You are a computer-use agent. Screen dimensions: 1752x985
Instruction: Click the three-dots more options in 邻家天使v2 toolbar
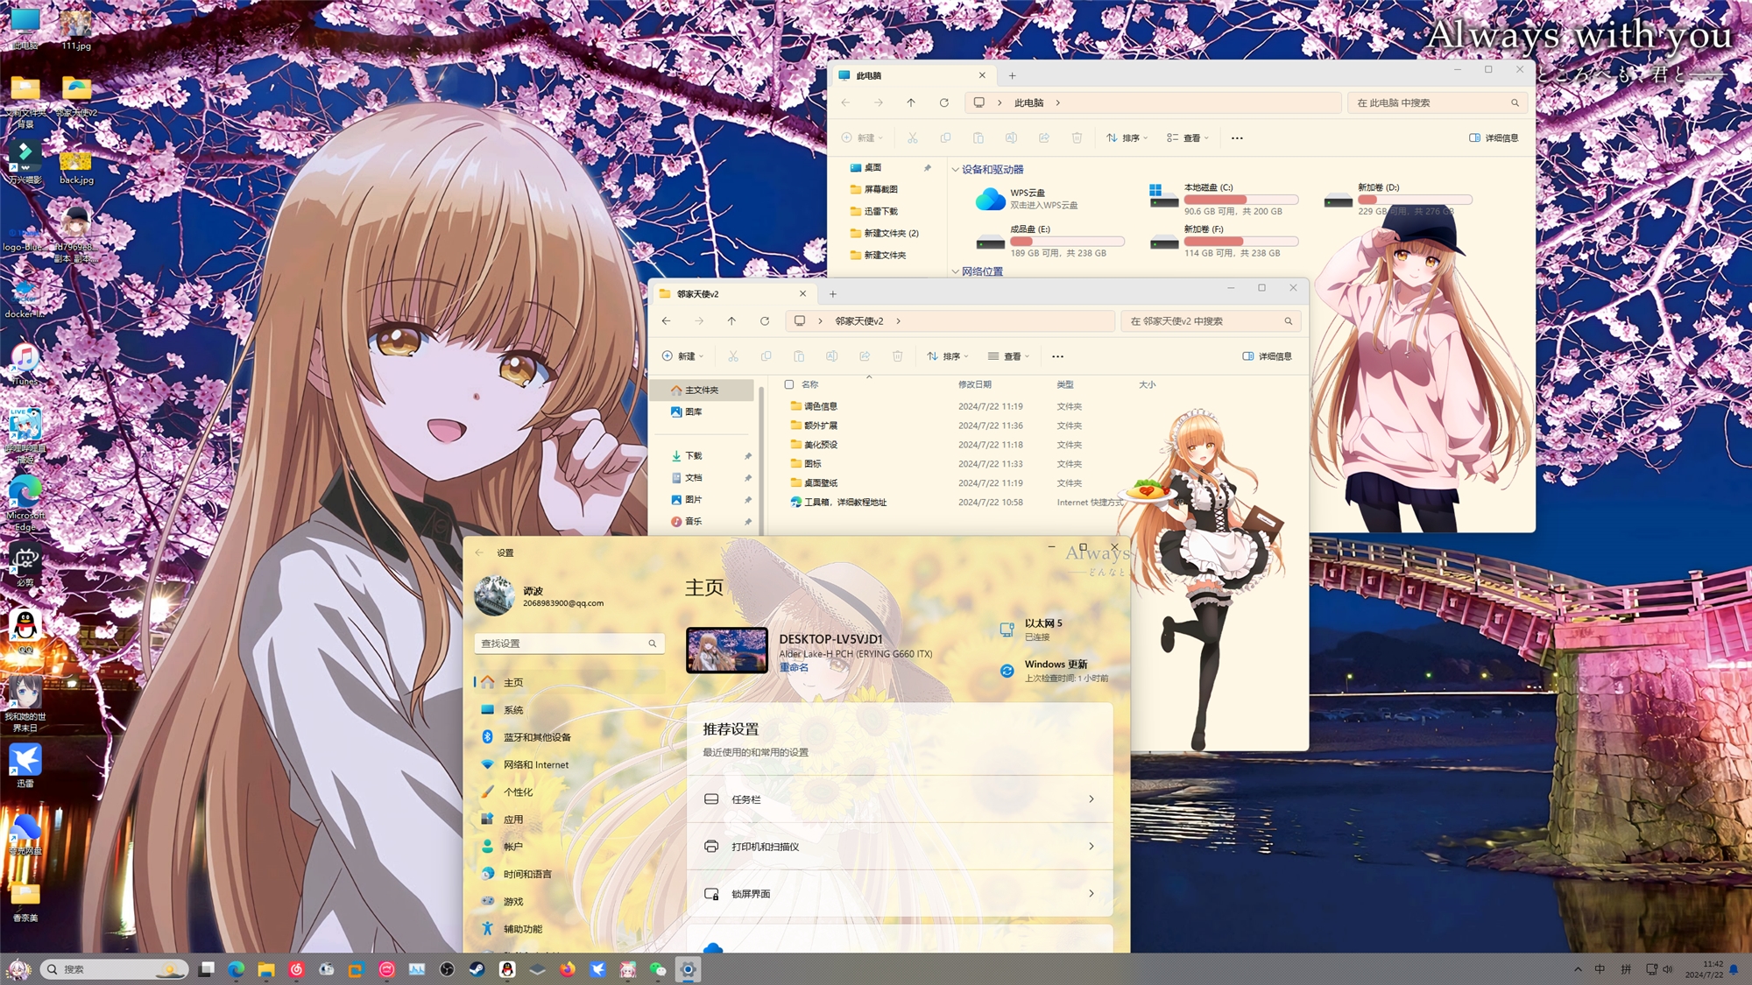[1057, 356]
